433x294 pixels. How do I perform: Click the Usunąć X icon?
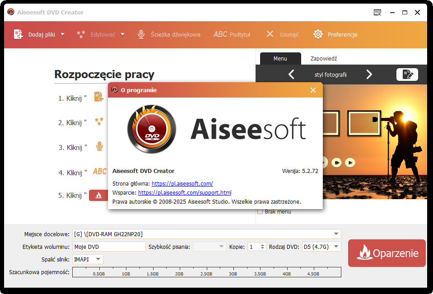[x=270, y=34]
